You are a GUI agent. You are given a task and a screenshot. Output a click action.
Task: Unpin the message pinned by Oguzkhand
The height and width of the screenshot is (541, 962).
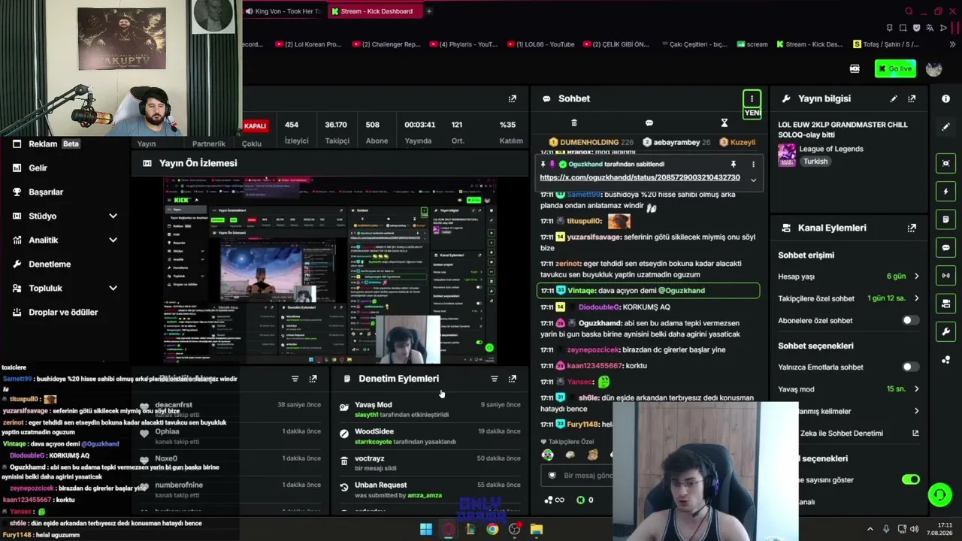734,164
